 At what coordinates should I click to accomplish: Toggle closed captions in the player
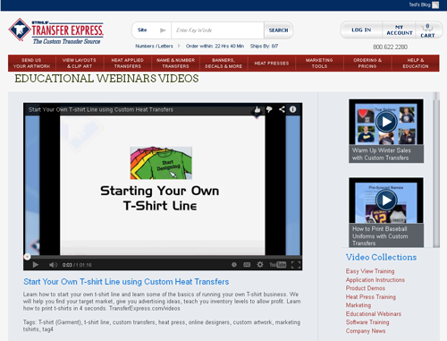[247, 265]
